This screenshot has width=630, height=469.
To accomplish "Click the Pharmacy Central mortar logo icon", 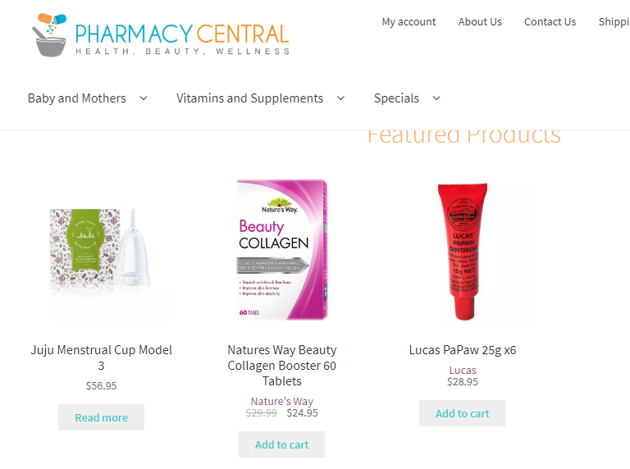I will pyautogui.click(x=49, y=35).
